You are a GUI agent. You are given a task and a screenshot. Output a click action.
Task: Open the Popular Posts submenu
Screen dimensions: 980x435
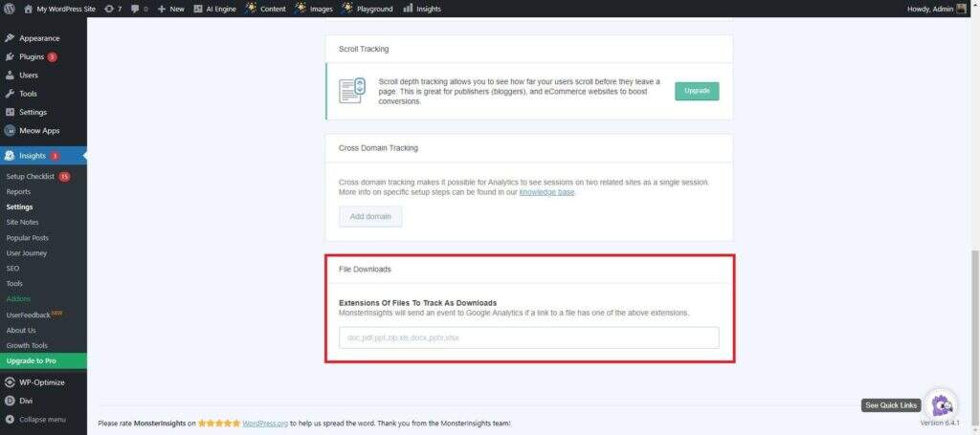click(27, 238)
